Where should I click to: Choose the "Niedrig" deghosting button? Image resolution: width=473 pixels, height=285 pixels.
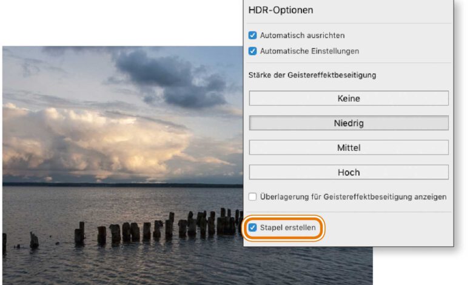349,123
